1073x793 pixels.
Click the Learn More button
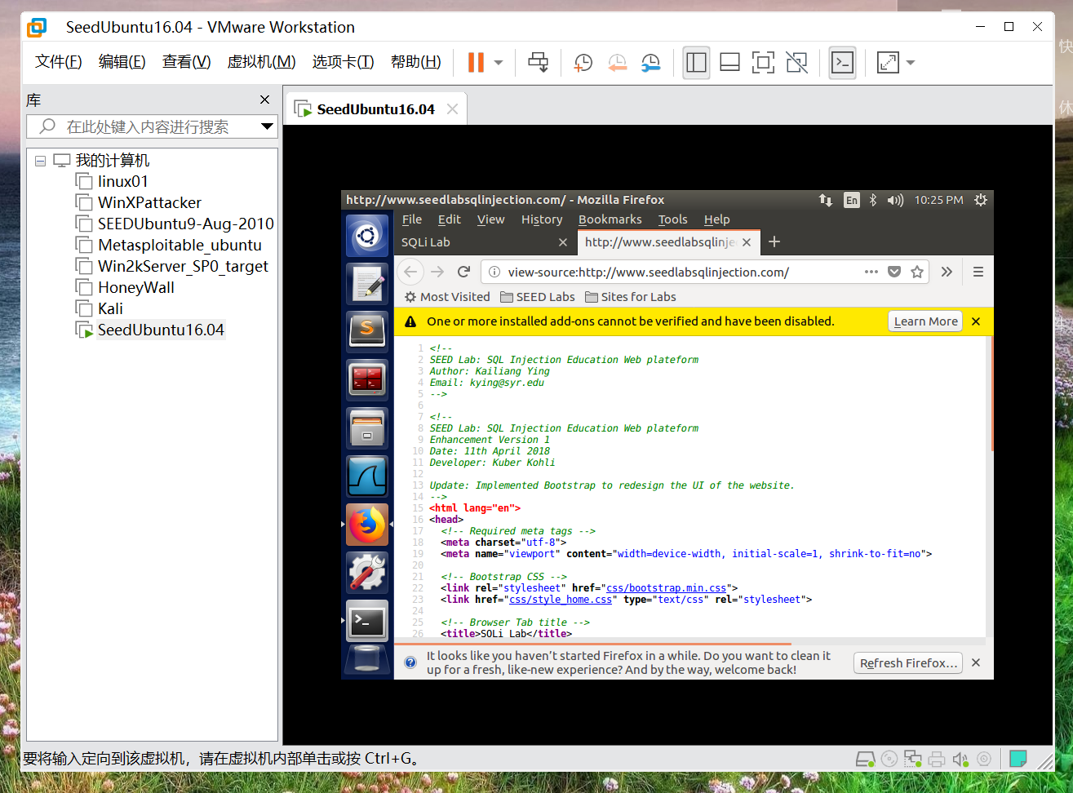pos(925,321)
